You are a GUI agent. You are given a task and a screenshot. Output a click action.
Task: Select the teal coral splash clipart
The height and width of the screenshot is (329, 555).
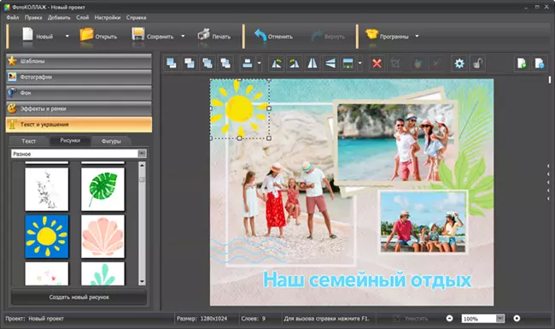pyautogui.click(x=102, y=273)
